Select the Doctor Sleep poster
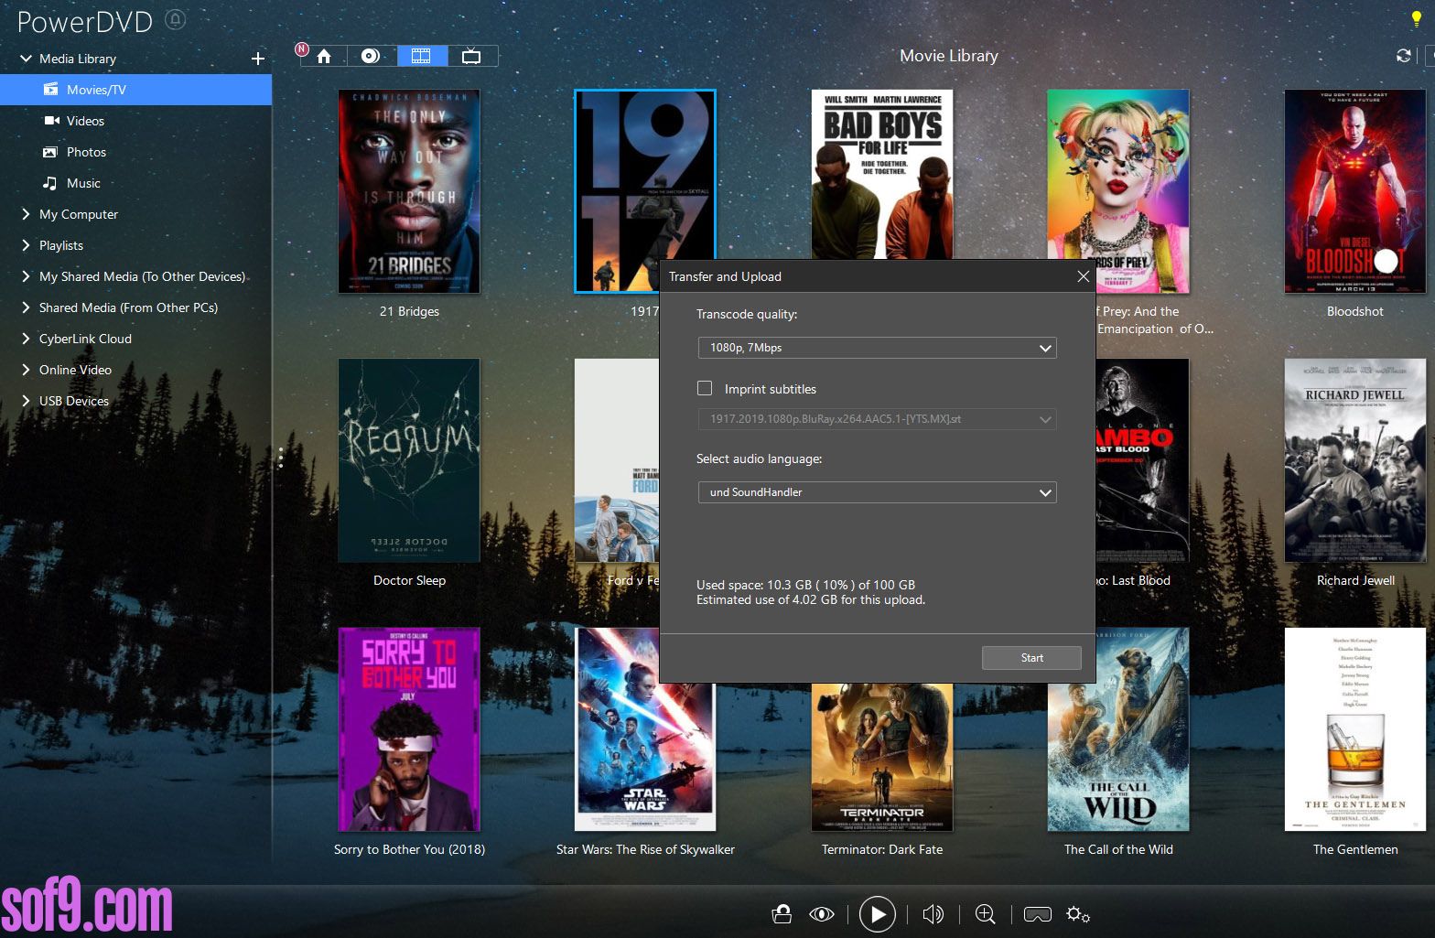1435x938 pixels. (x=409, y=460)
